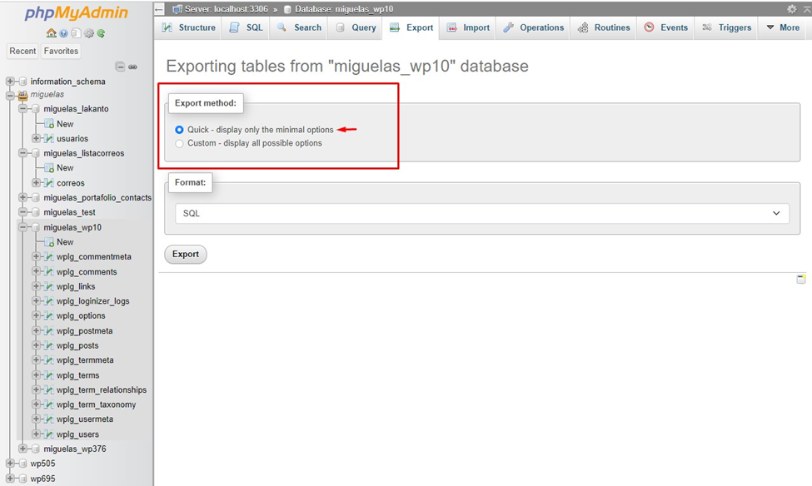
Task: Click the green reload navigation panel icon
Action: (101, 33)
